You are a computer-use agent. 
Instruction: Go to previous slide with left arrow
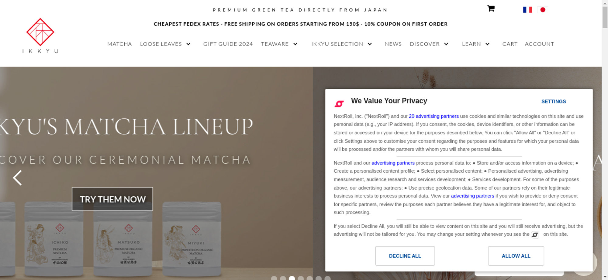coord(17,178)
